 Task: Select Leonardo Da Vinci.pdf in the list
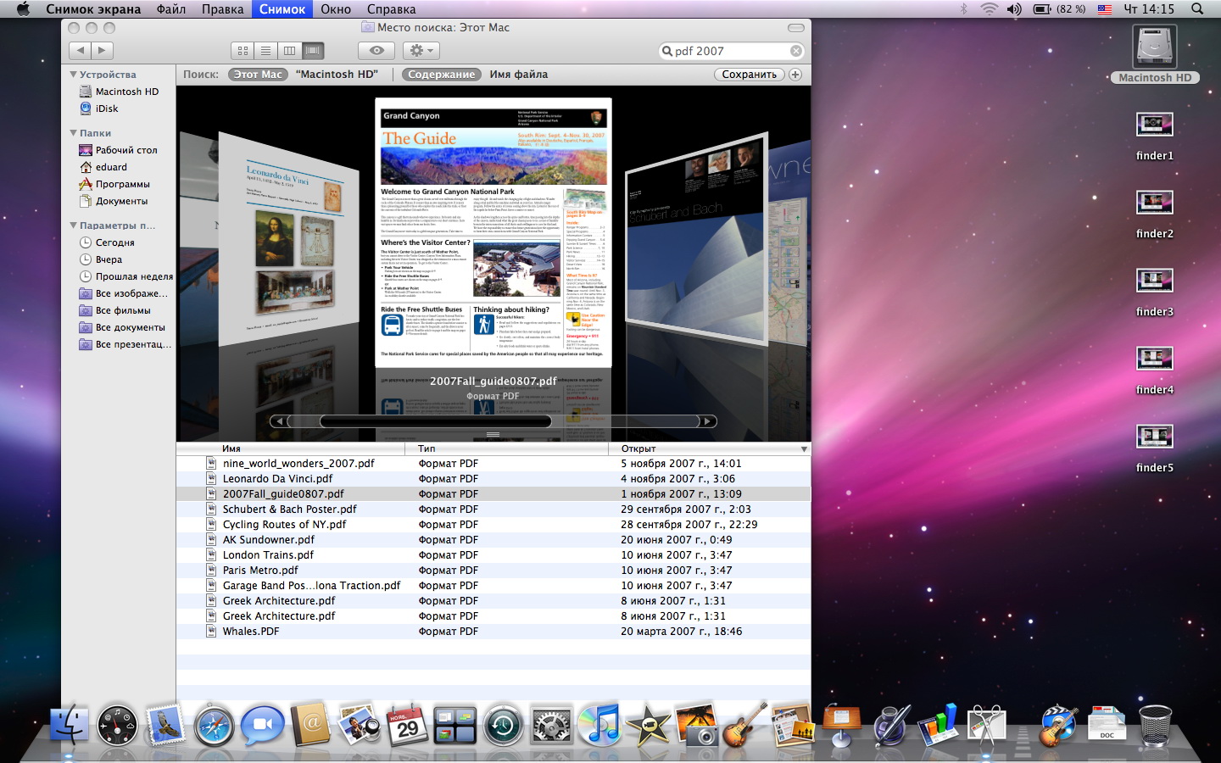[x=493, y=479]
